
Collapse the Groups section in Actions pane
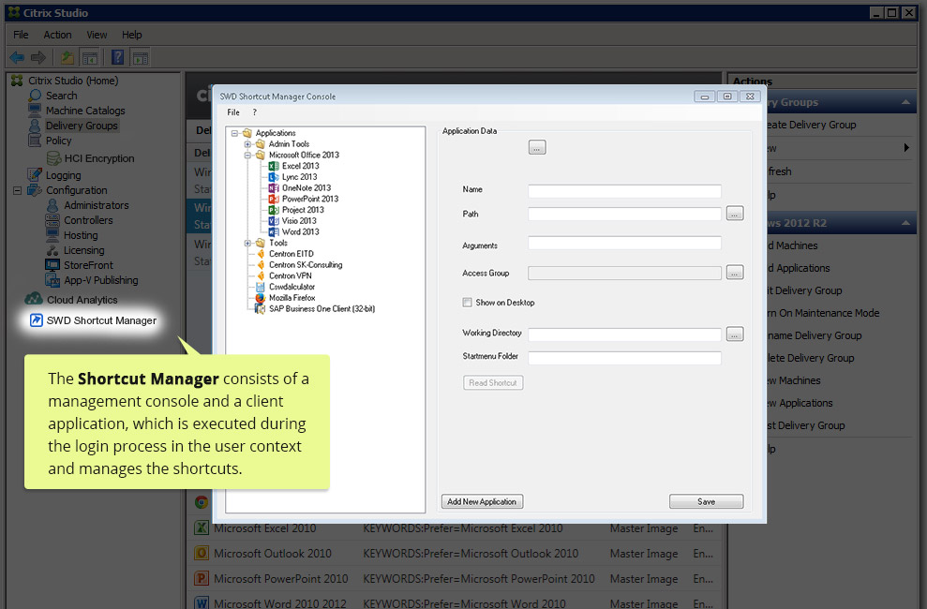point(905,102)
